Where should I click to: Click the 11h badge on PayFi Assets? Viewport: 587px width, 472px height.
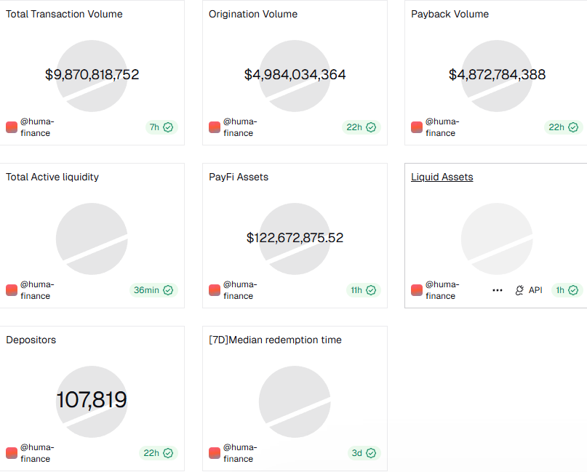pyautogui.click(x=363, y=290)
